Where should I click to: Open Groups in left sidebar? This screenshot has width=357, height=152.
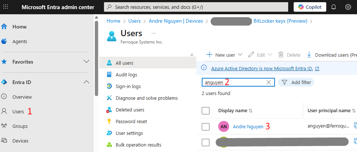20,126
